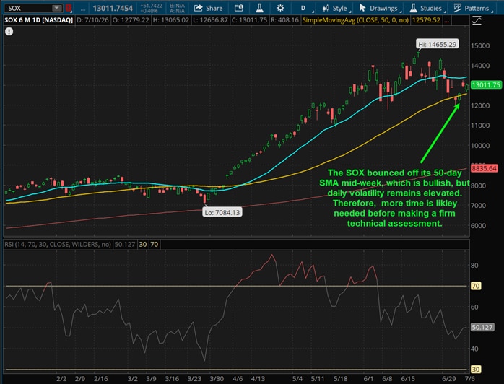Click the RSI (14, 70, 30, CLOSE, WILDERS, no) label
This screenshot has width=504, height=384.
click(x=58, y=245)
